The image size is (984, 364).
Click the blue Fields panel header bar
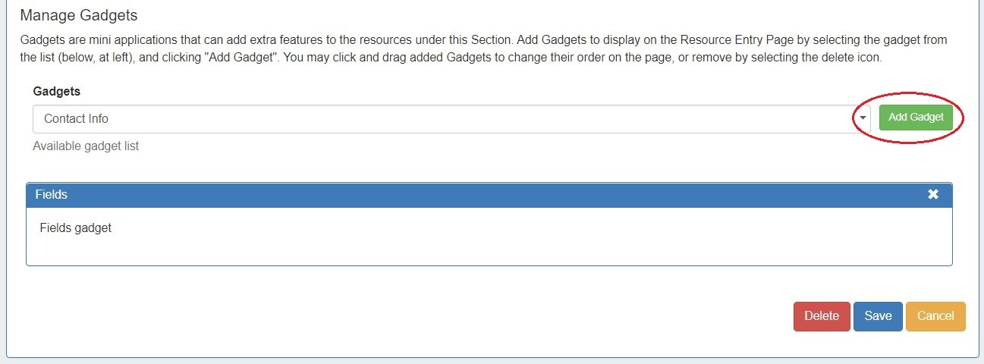(x=486, y=195)
